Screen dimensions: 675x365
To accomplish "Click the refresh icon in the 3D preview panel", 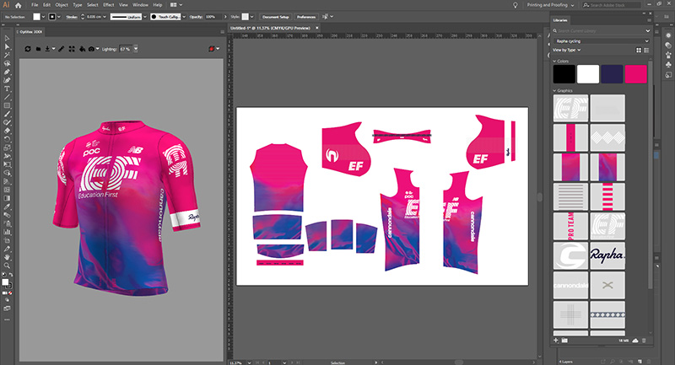I will 28,49.
